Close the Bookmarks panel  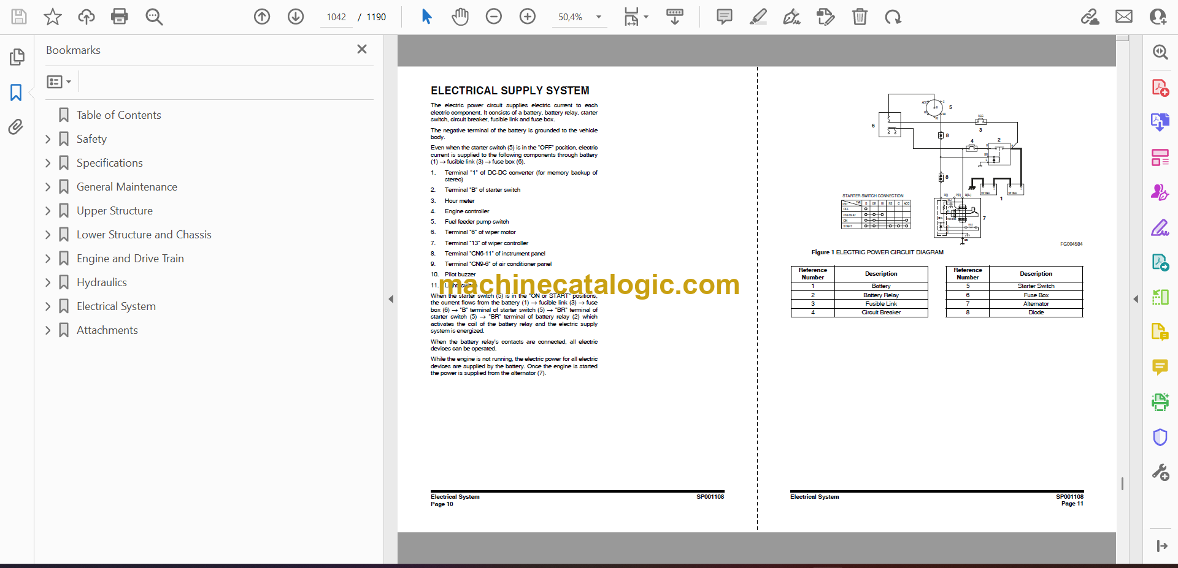[362, 49]
